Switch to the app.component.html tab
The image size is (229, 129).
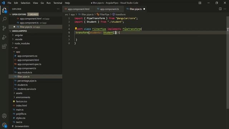pyautogui.click(x=78, y=9)
